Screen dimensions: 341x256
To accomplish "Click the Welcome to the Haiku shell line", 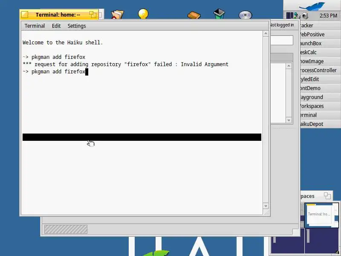I will point(63,42).
